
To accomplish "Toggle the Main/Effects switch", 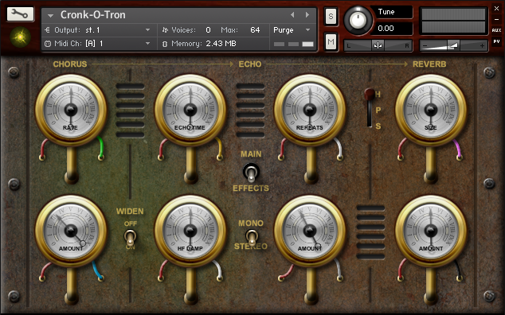I will click(x=251, y=173).
